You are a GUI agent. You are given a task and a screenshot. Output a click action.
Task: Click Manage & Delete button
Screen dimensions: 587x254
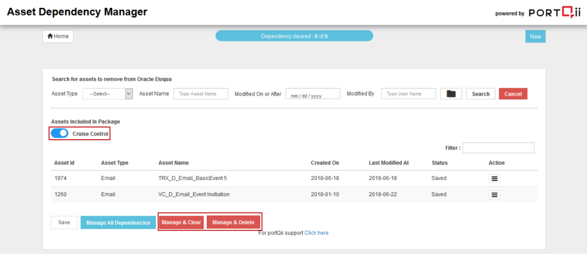coord(233,222)
